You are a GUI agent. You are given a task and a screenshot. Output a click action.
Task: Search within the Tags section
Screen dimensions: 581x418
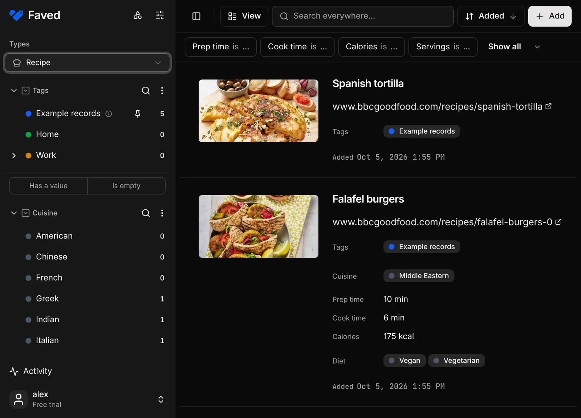(x=146, y=90)
